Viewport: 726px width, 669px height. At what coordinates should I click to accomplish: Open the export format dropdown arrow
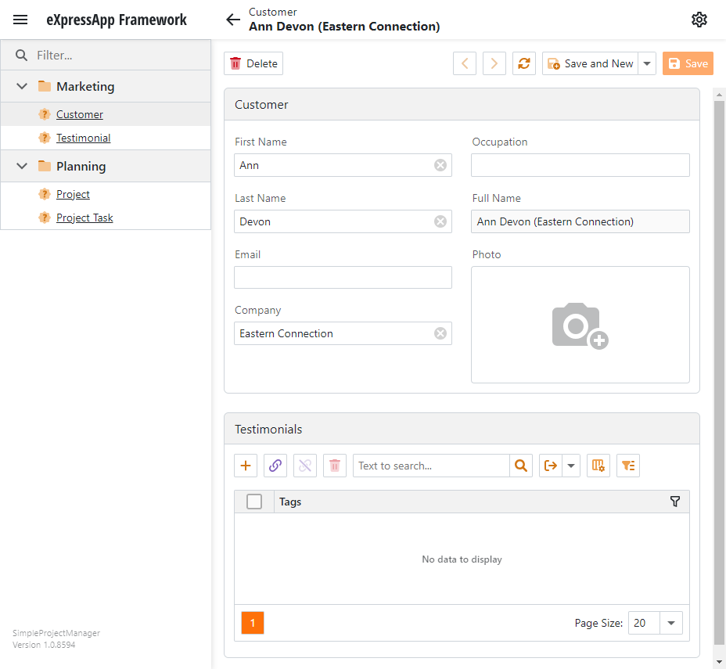tap(571, 466)
